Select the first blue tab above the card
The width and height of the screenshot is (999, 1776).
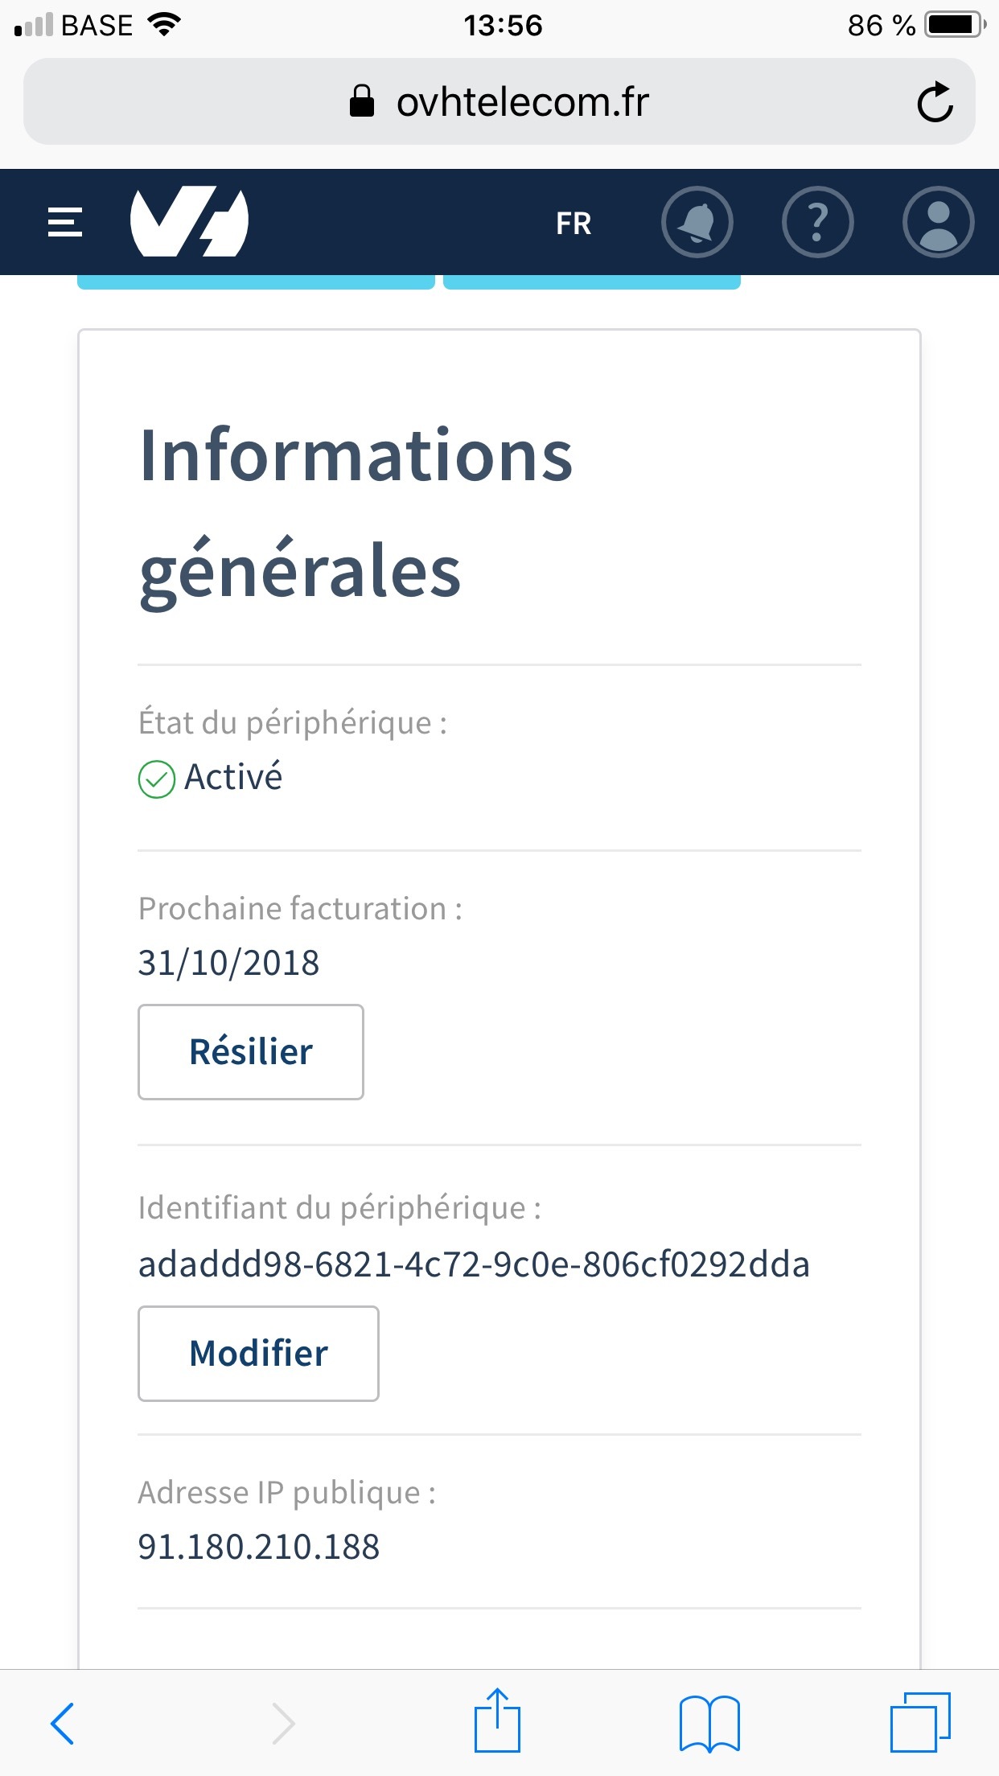tap(256, 282)
